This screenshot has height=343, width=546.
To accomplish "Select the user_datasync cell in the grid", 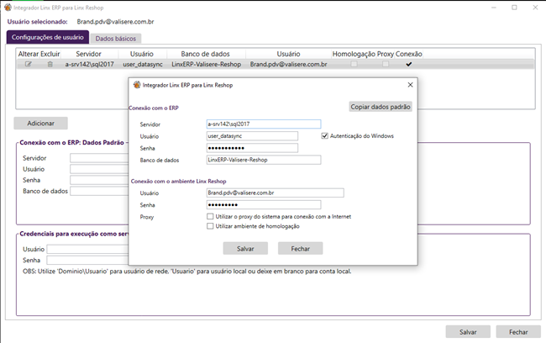I will [143, 64].
